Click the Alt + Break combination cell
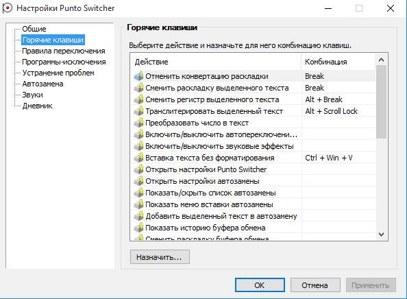Viewport: 407px width, 299px height. [338, 99]
